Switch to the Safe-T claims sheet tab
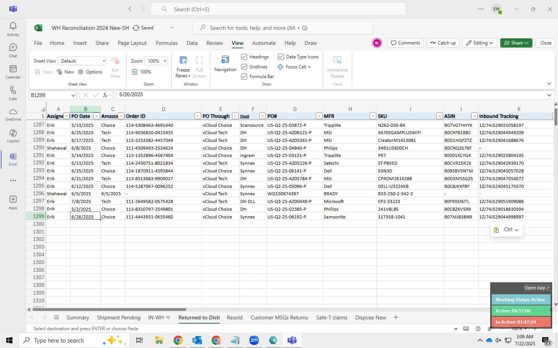This screenshot has height=348, width=558. coord(332,317)
